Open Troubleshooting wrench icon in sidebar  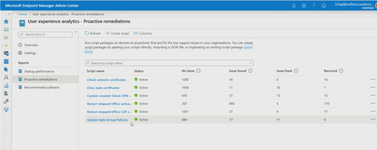point(6,101)
